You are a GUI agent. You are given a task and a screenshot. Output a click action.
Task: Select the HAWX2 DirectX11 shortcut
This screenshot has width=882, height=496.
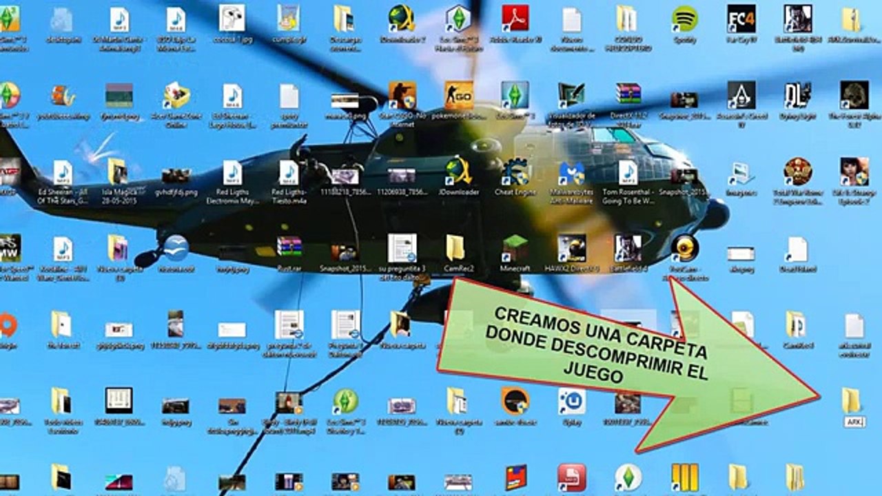571,248
